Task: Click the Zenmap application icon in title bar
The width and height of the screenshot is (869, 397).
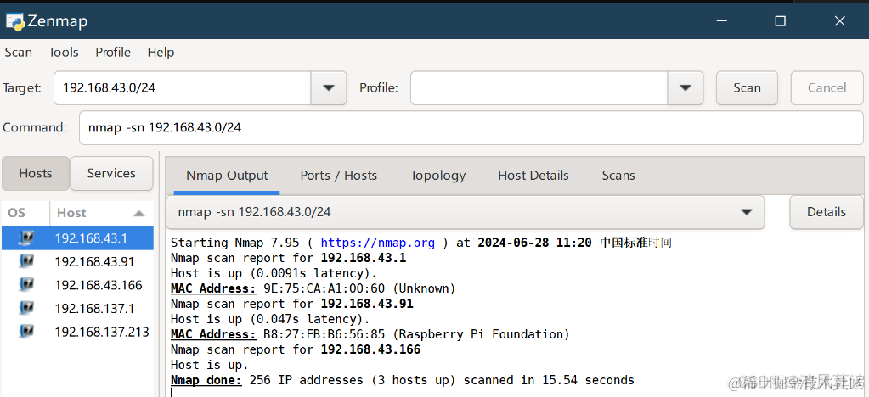Action: point(14,20)
